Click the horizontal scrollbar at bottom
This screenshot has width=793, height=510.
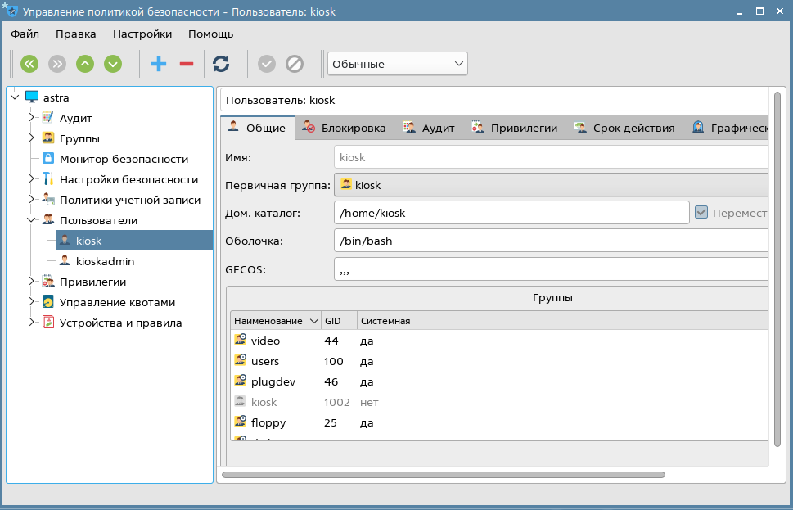tap(443, 475)
